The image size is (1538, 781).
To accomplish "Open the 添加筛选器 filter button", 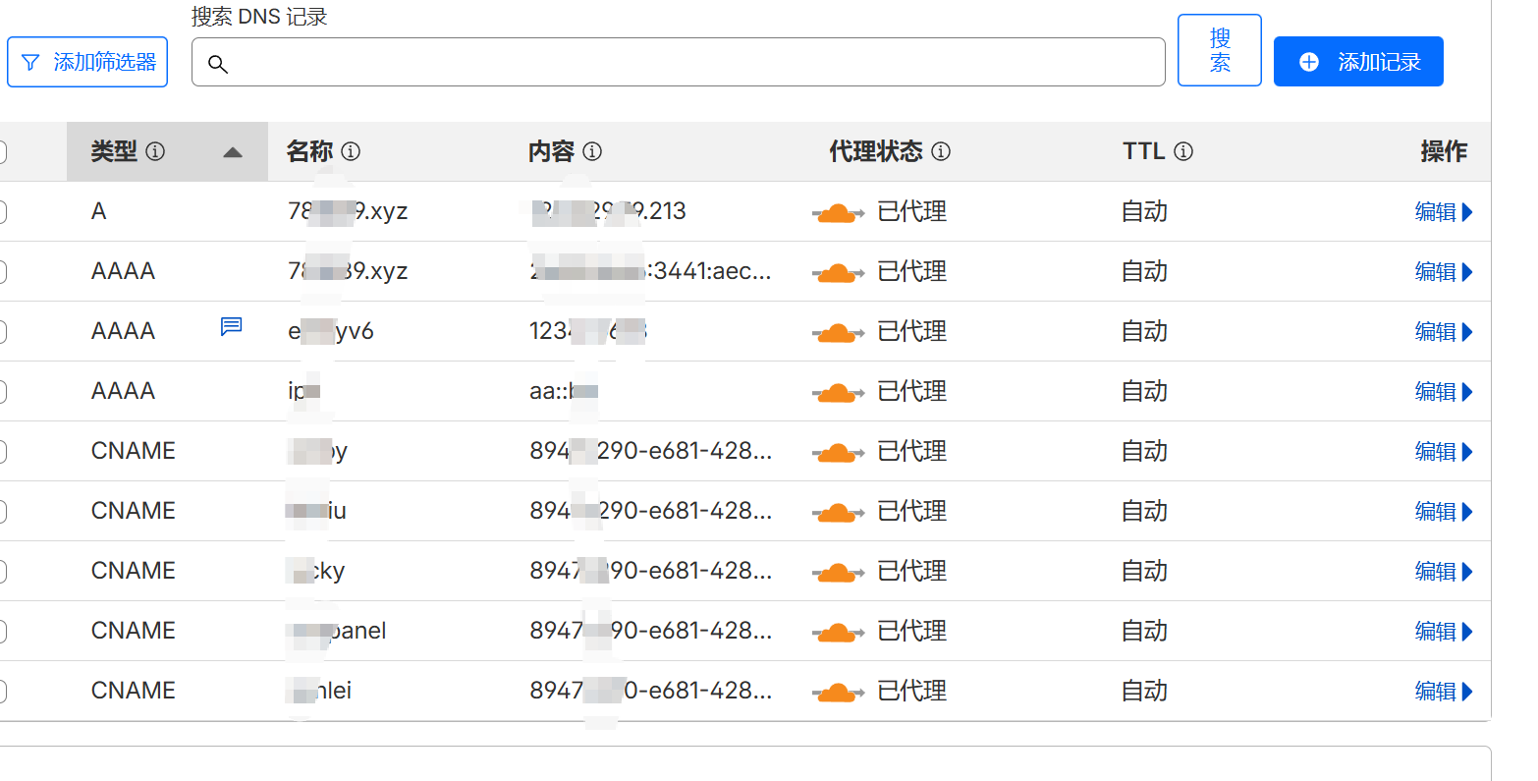I will coord(88,62).
